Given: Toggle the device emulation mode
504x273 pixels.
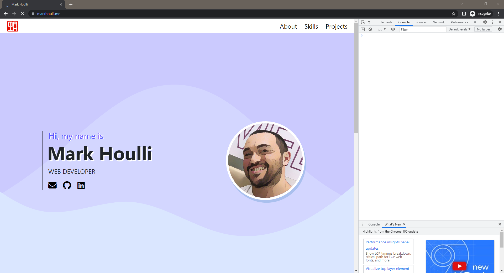Looking at the screenshot, I should tap(370, 22).
